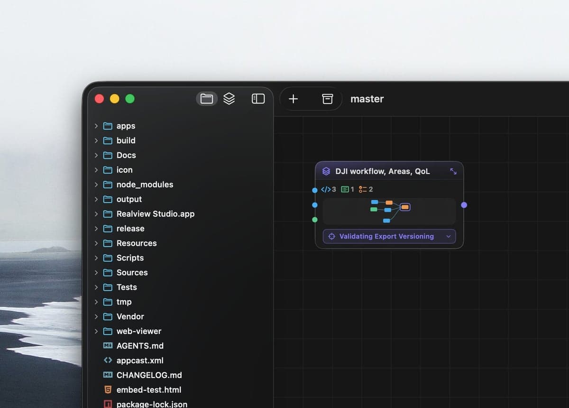The width and height of the screenshot is (569, 408).
Task: Click the layers icon on DJI workflow card
Action: pyautogui.click(x=326, y=171)
